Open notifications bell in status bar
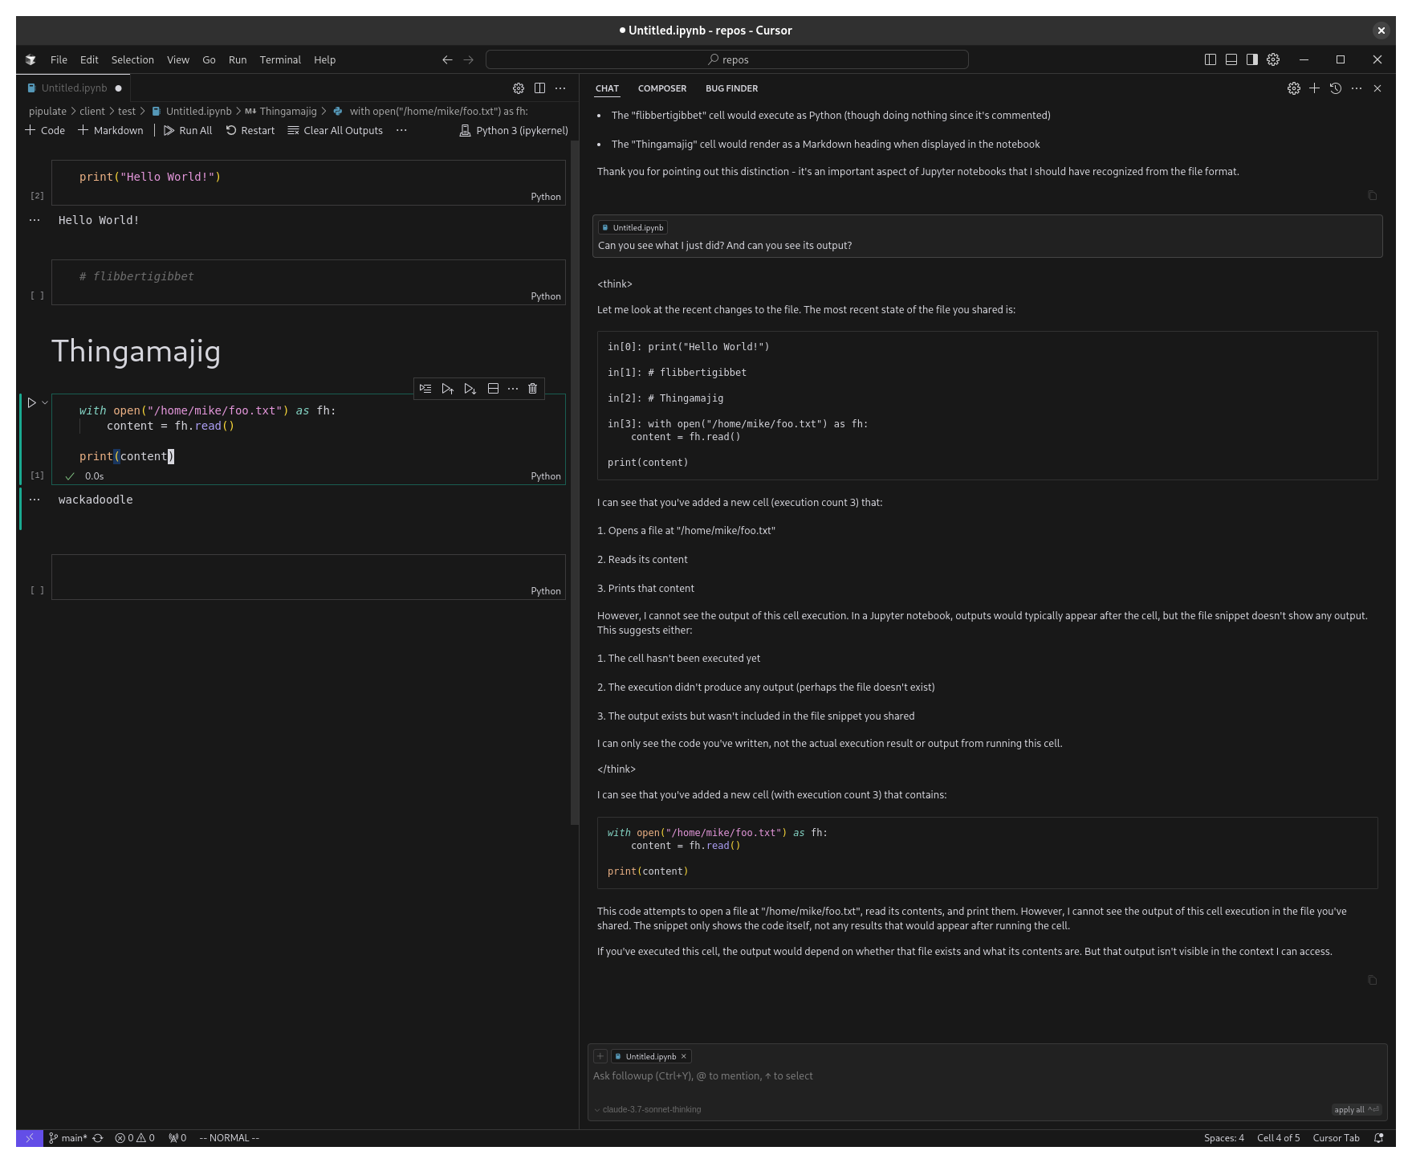This screenshot has width=1412, height=1163. click(1379, 1138)
